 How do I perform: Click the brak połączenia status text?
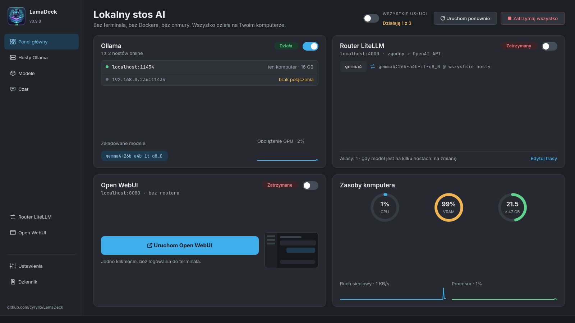[296, 79]
